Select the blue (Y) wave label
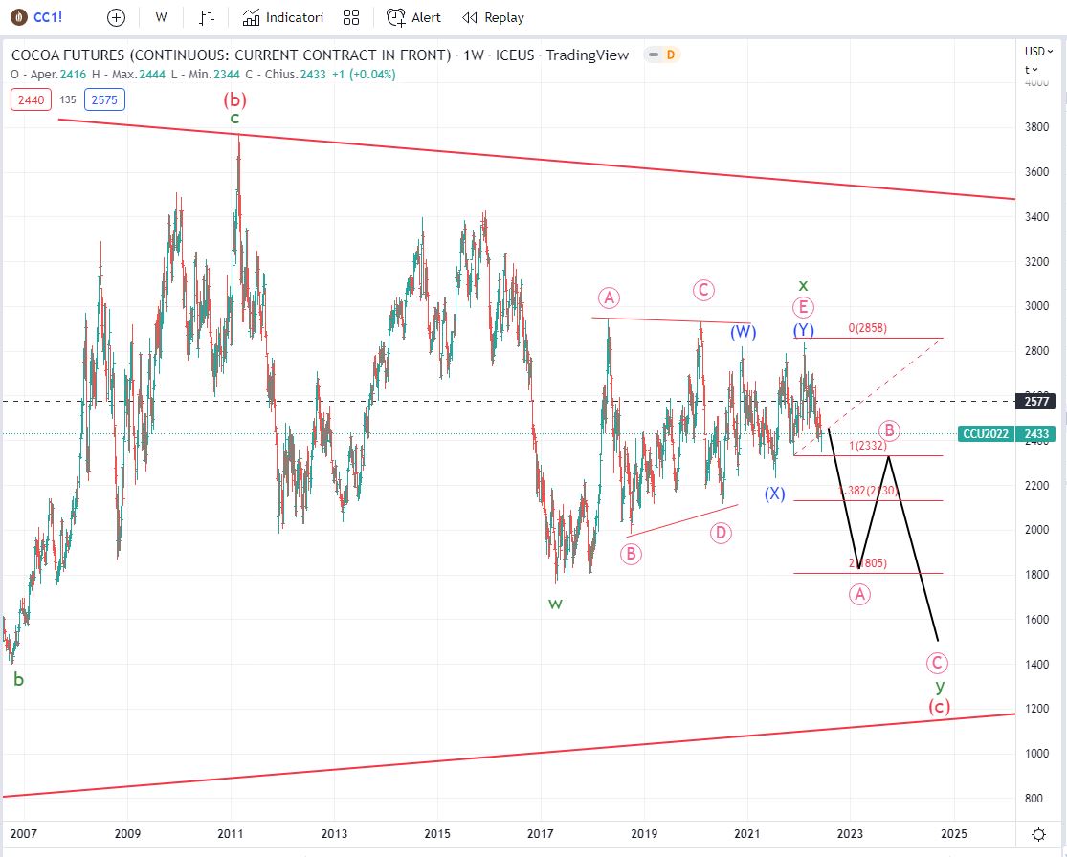 (804, 330)
